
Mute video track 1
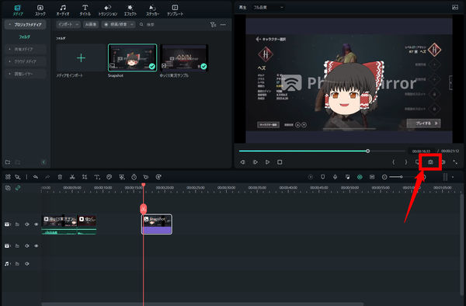[27, 245]
